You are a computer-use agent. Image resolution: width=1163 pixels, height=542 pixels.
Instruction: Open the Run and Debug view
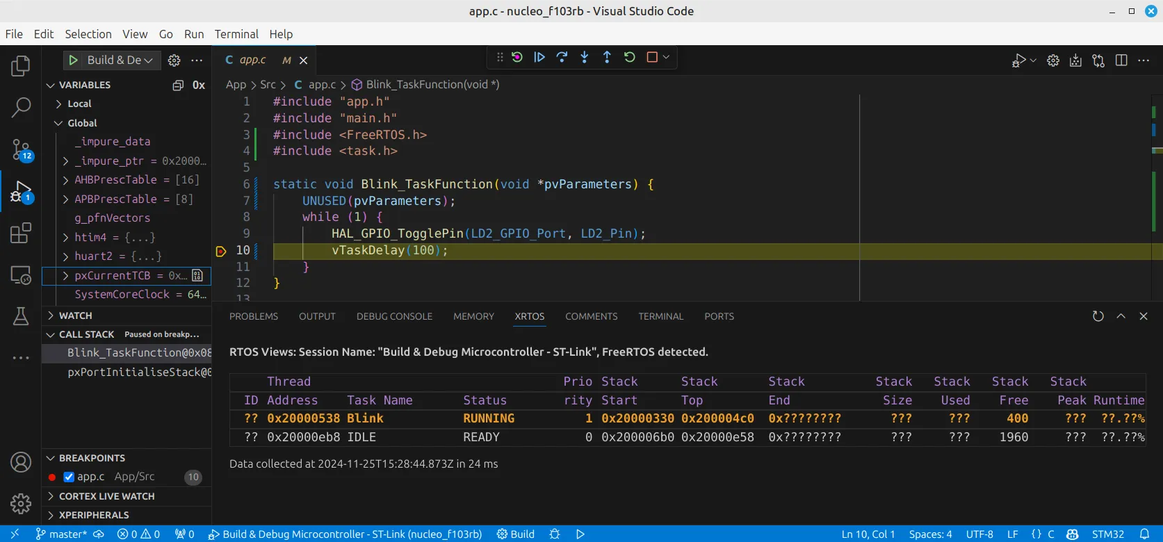(x=21, y=191)
